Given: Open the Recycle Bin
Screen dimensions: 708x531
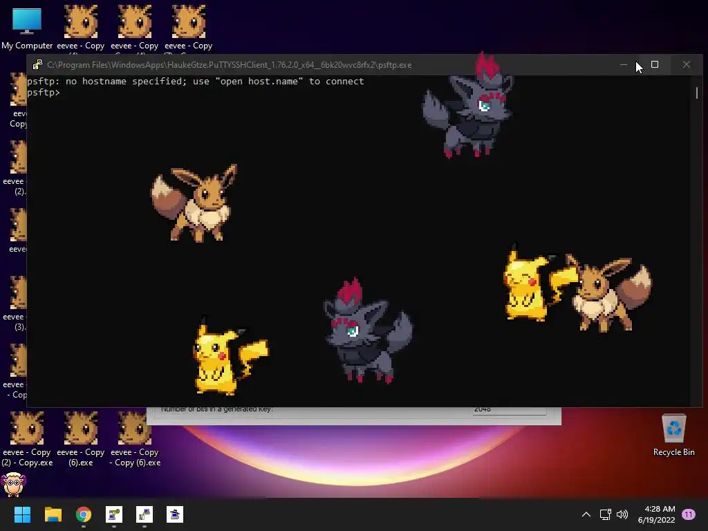Looking at the screenshot, I should (673, 436).
